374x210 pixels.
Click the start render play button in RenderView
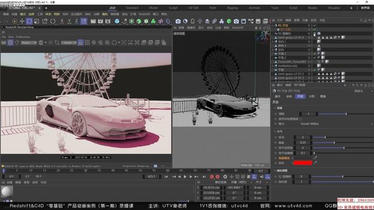(x=11, y=43)
